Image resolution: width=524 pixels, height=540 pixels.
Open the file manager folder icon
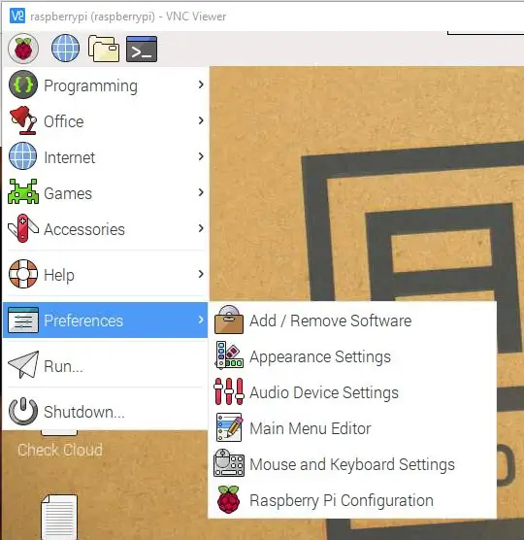(x=104, y=49)
